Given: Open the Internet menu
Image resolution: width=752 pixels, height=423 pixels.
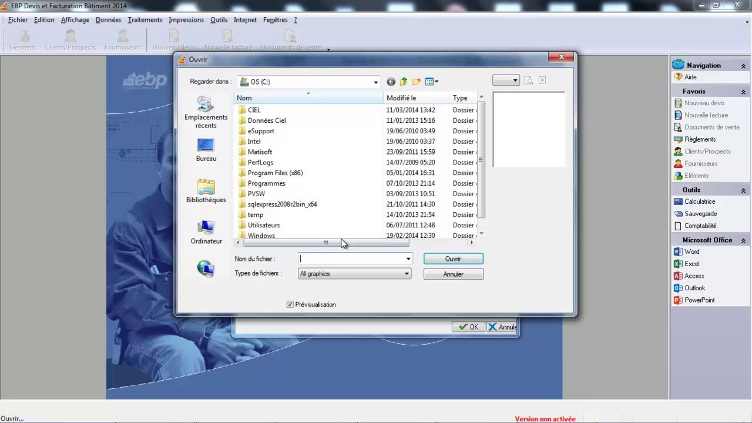Looking at the screenshot, I should click(245, 20).
